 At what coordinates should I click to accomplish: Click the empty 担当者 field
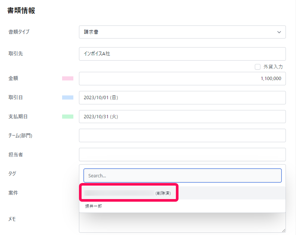[182, 155]
